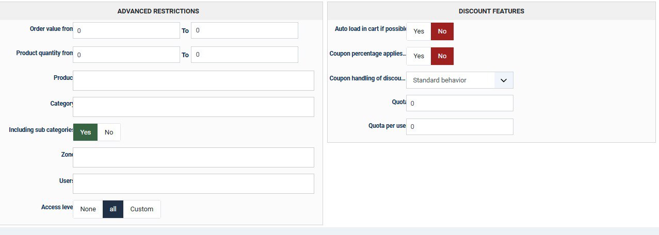659x235 pixels.
Task: Set Including sub categories to Yes
Action: click(85, 132)
